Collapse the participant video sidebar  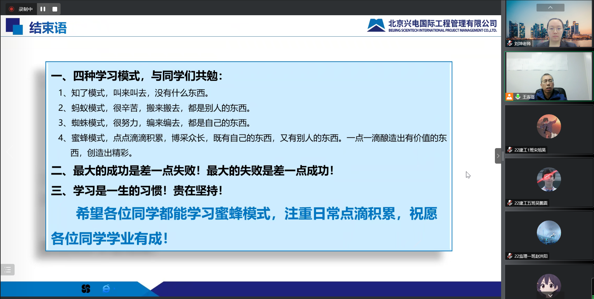498,156
